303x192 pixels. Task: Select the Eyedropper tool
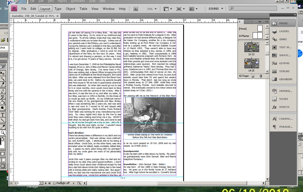tap(3, 127)
